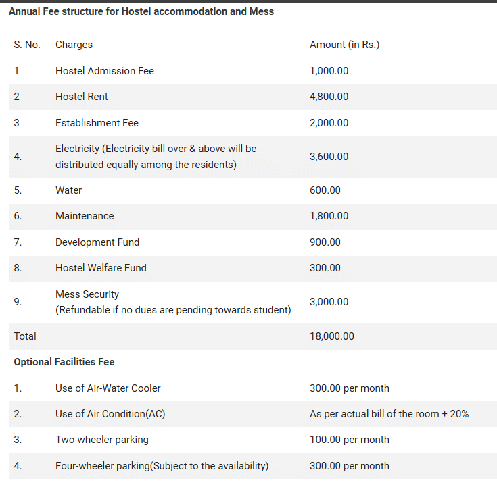Click the Electricity charge description text

click(156, 156)
